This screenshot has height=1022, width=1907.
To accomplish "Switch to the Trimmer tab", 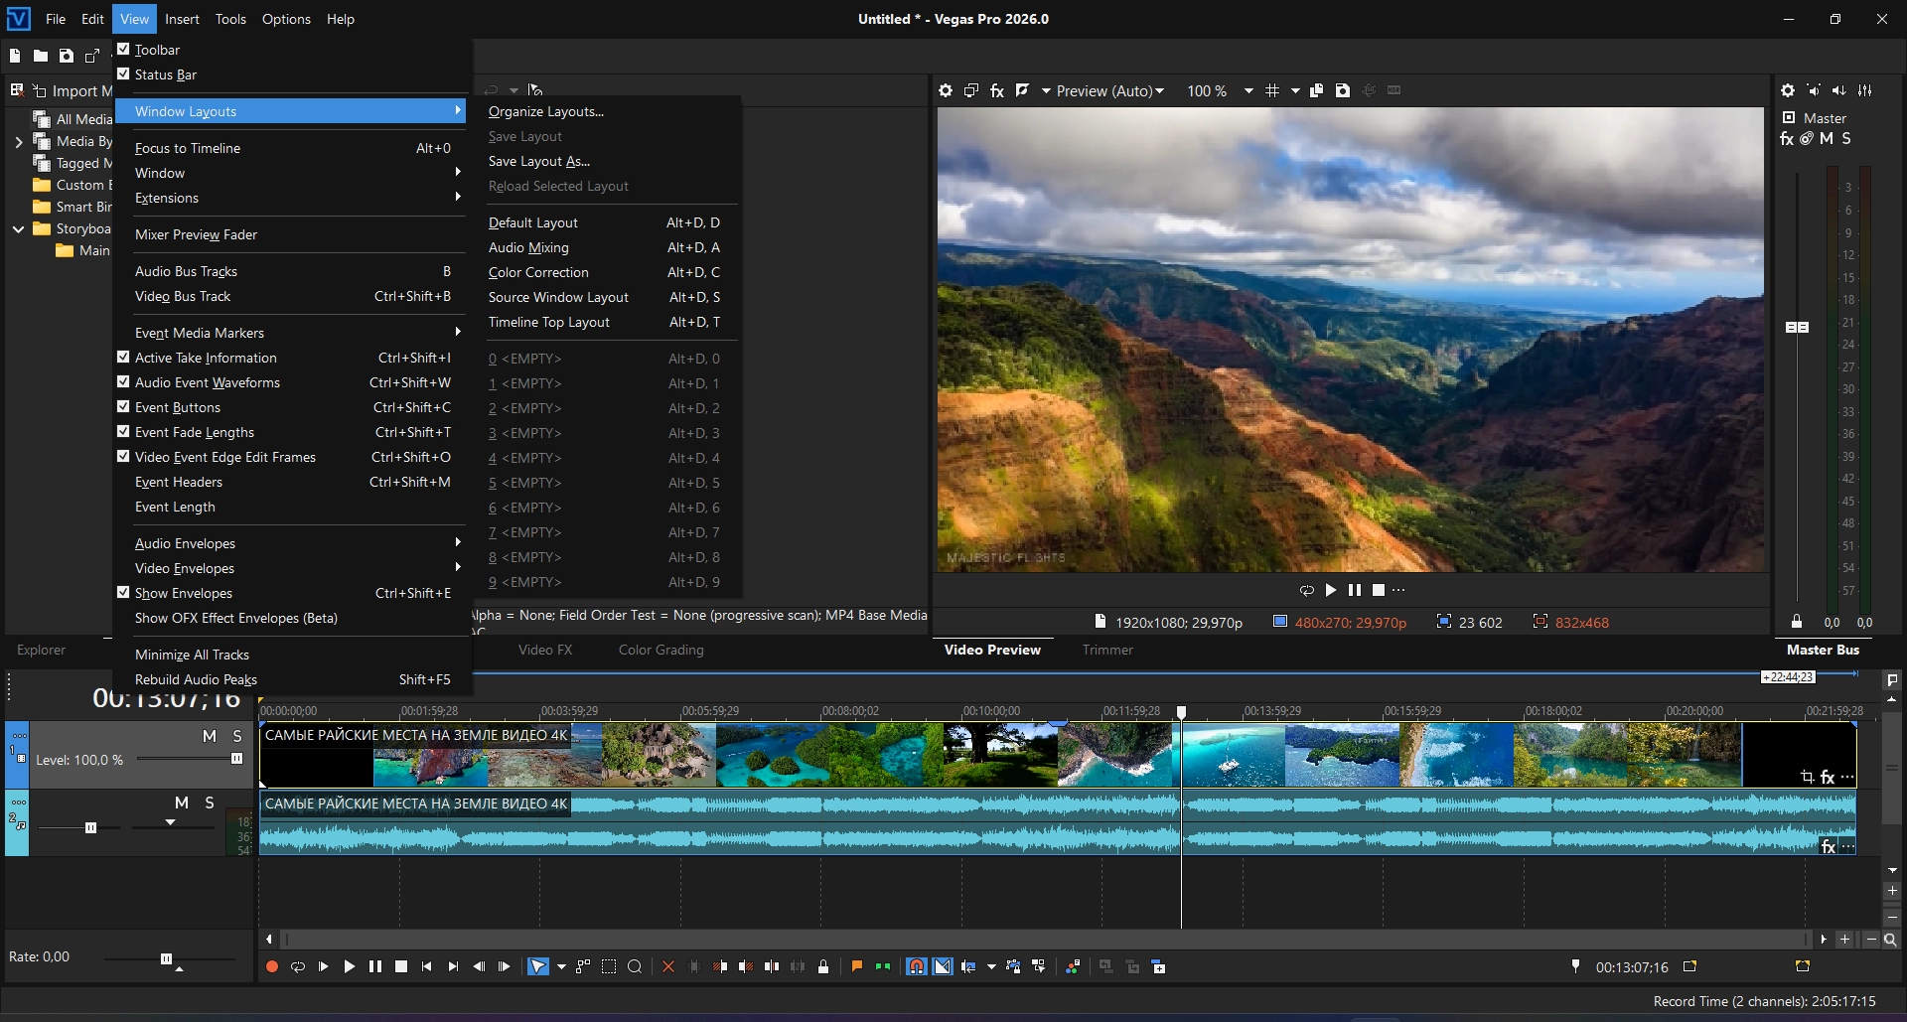I will tap(1106, 650).
